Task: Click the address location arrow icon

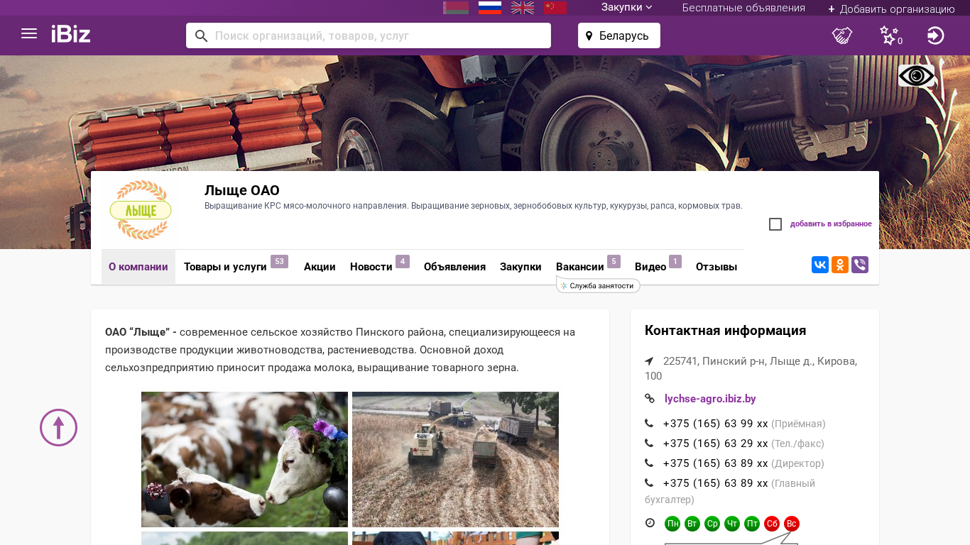Action: click(649, 361)
